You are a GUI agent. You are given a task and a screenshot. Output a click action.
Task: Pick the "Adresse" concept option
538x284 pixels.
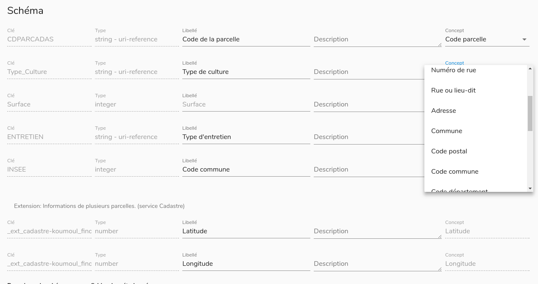pyautogui.click(x=443, y=111)
